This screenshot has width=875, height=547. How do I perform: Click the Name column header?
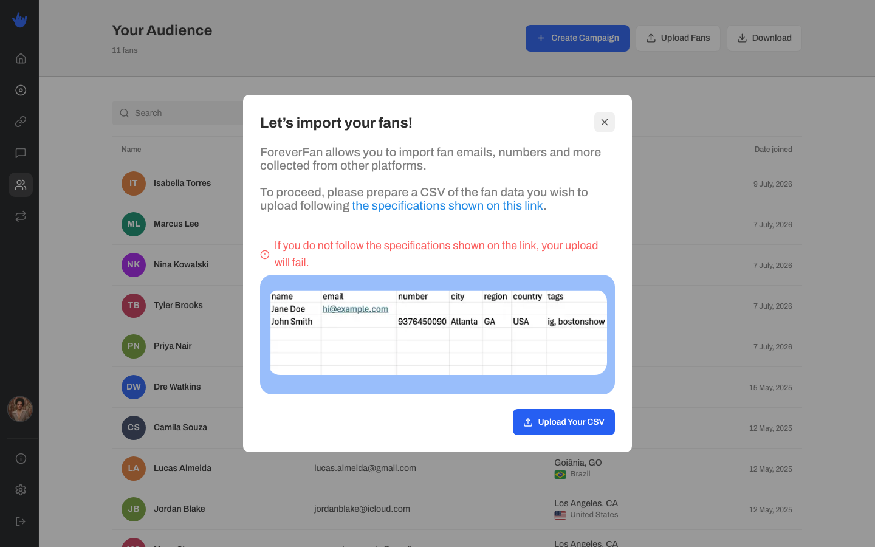point(131,150)
